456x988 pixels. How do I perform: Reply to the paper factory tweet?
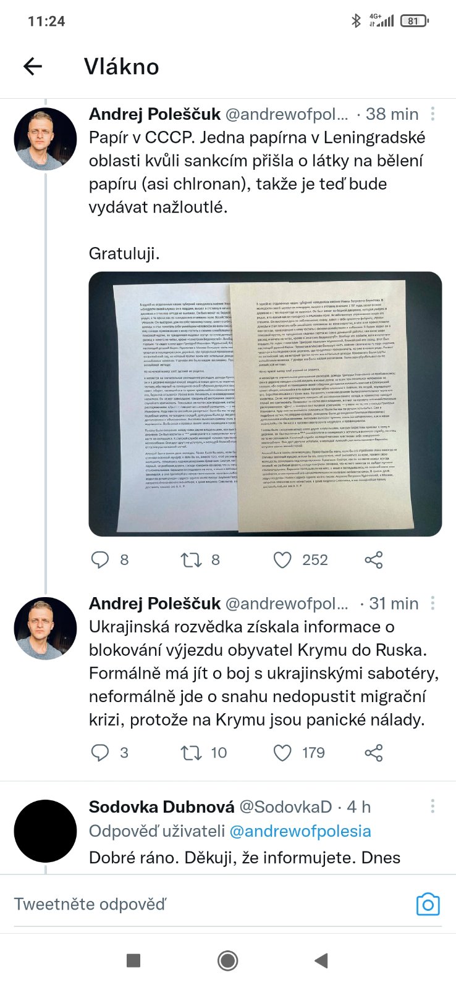(100, 560)
